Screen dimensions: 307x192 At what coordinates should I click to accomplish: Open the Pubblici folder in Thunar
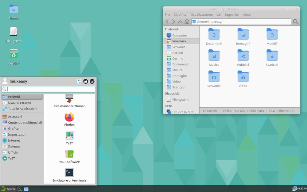pyautogui.click(x=243, y=55)
